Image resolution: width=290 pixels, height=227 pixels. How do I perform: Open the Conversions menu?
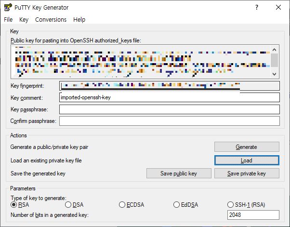(51, 20)
